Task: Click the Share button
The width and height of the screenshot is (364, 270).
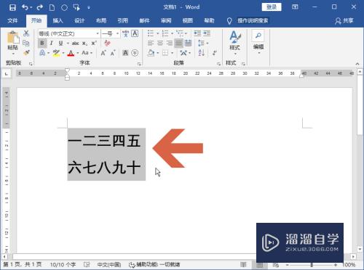Action: point(344,21)
